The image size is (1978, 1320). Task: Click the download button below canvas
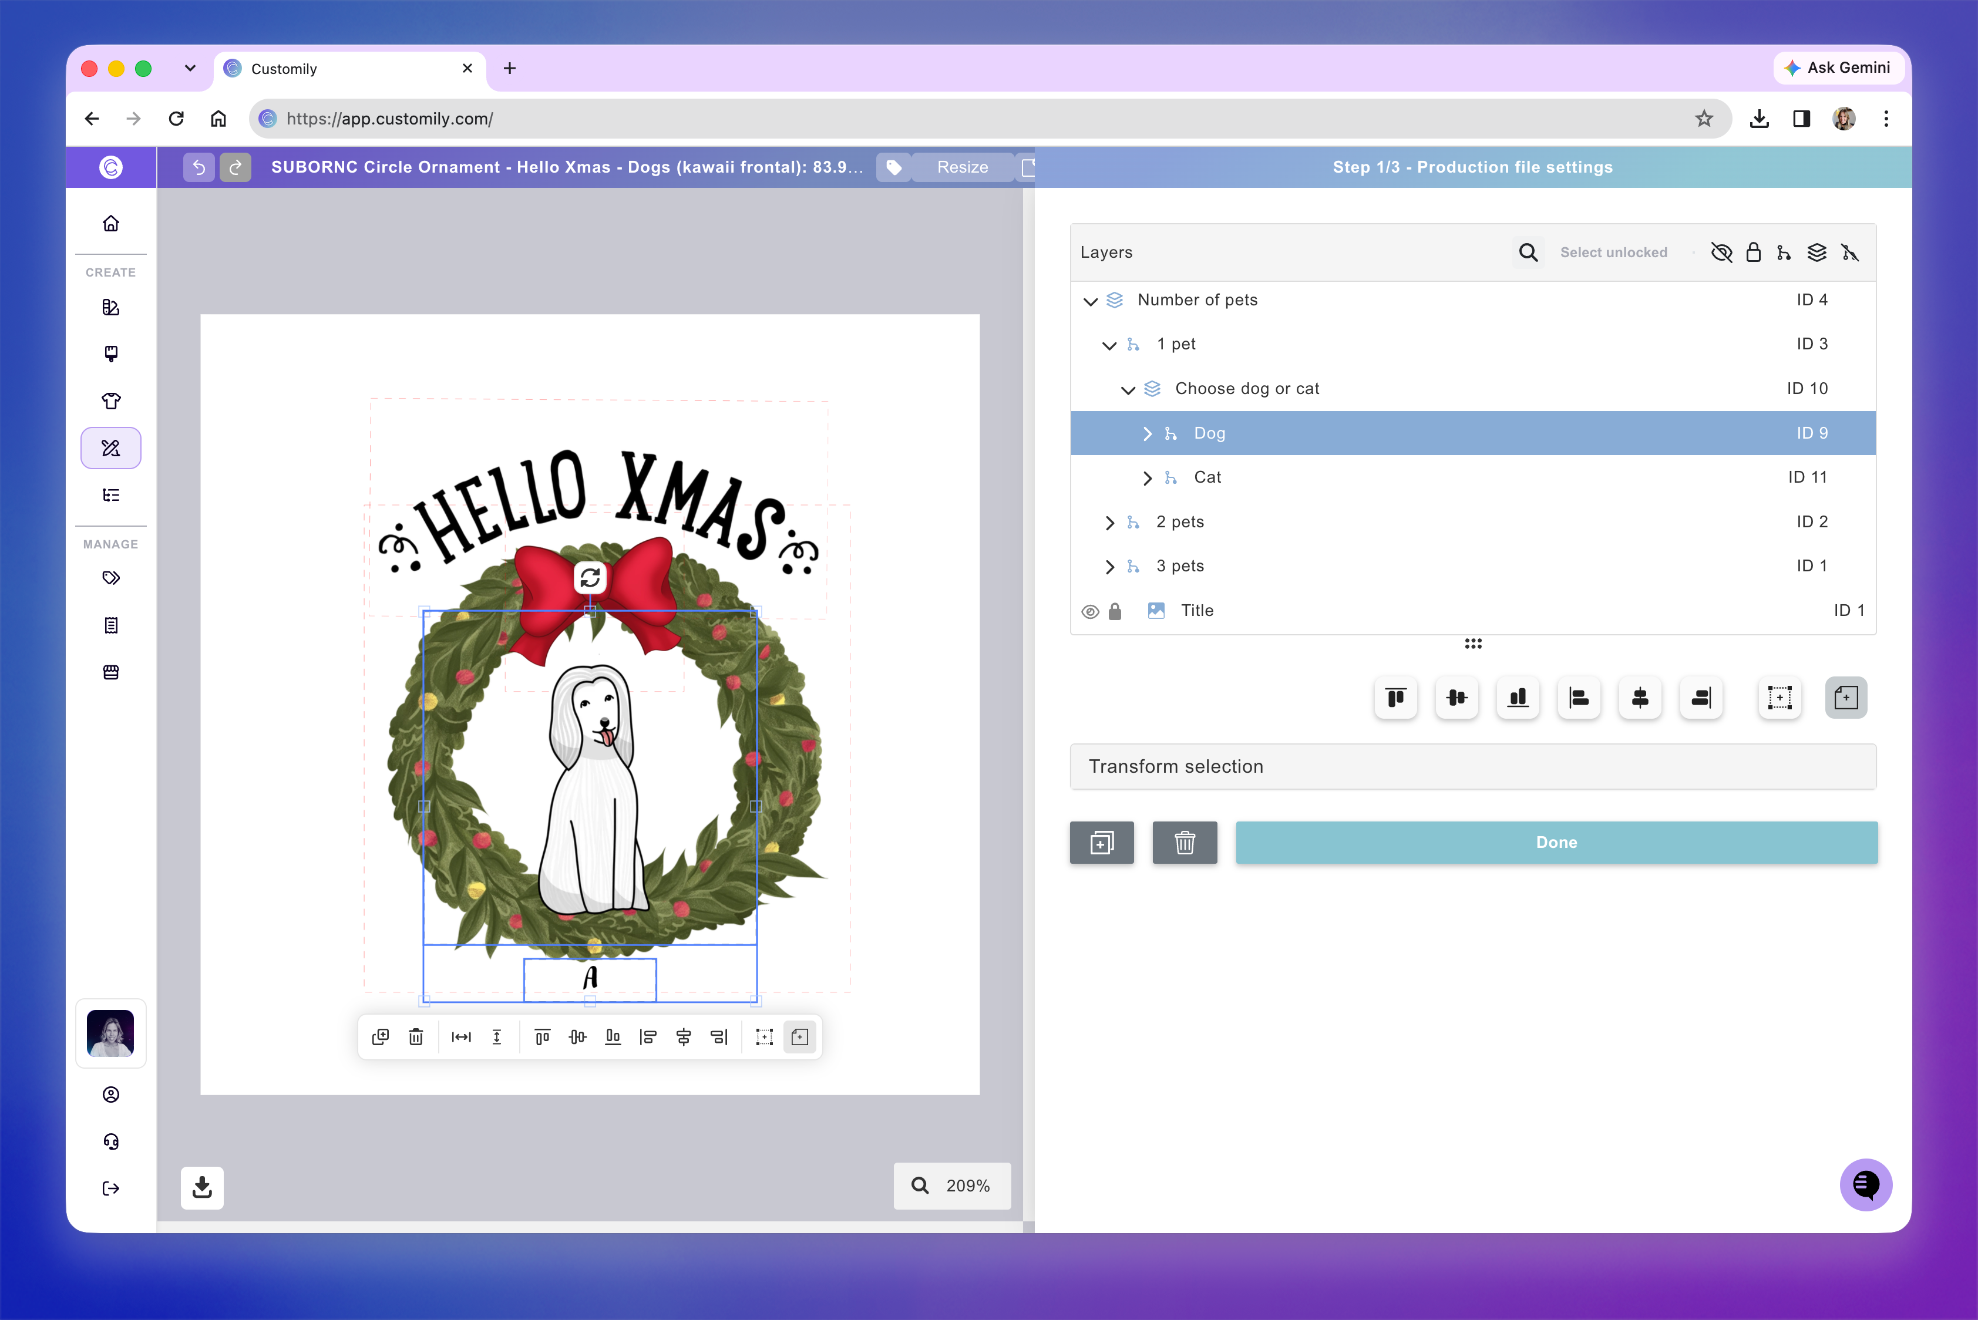click(x=202, y=1187)
